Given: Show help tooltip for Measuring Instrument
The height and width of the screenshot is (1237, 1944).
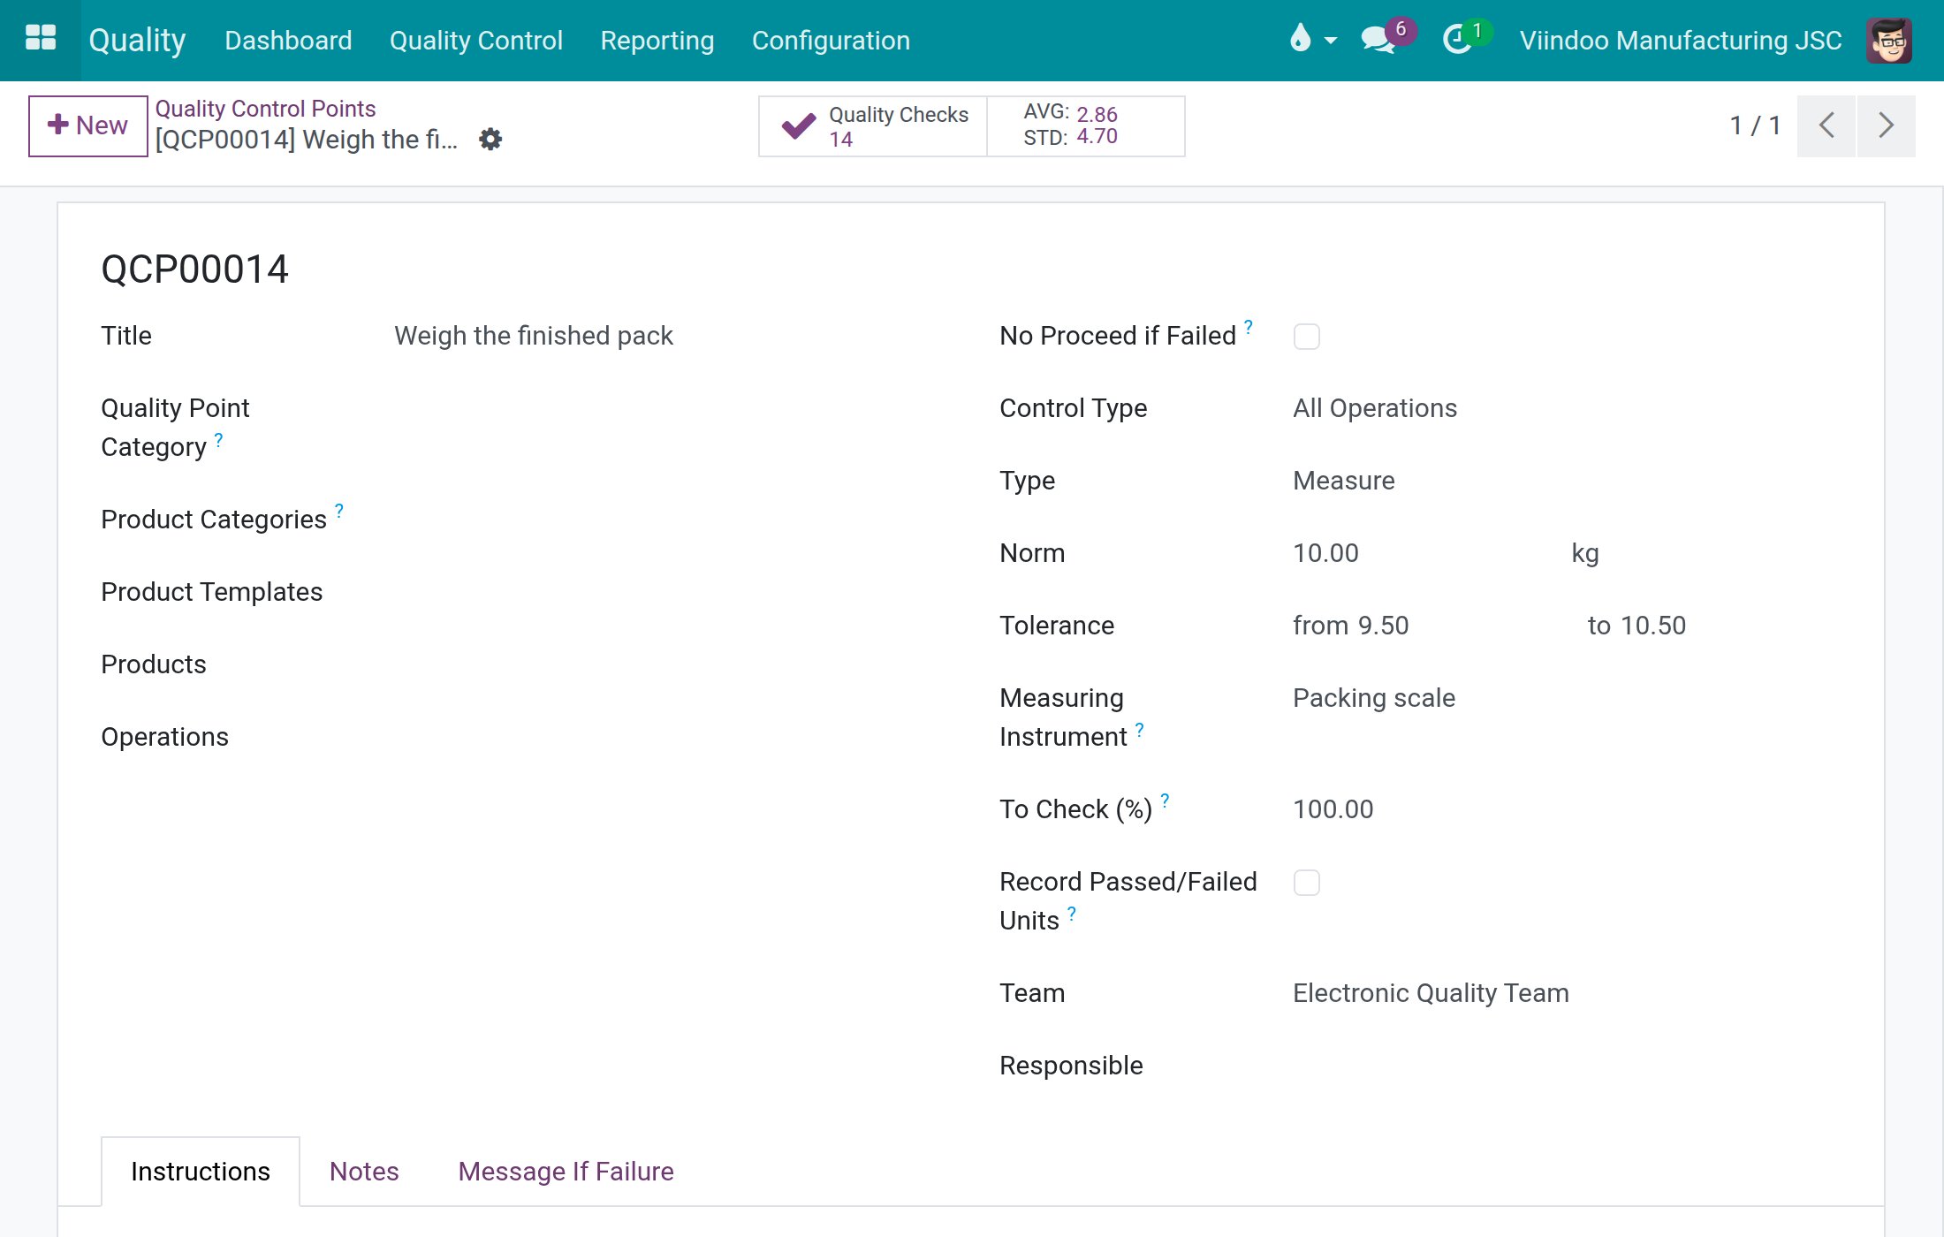Looking at the screenshot, I should 1140,729.
